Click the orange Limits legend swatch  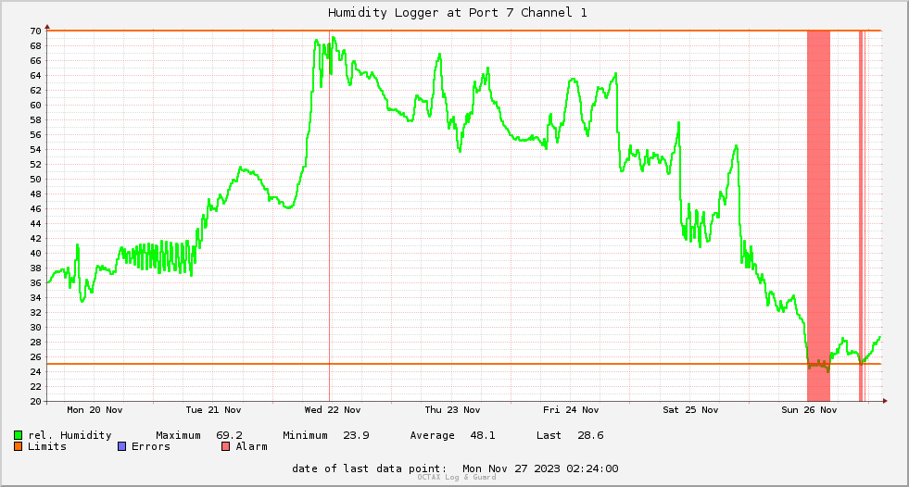click(x=18, y=446)
